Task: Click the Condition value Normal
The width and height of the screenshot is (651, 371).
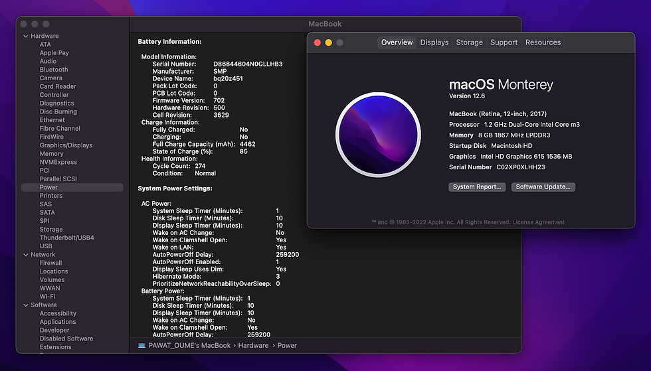Action: tap(205, 173)
